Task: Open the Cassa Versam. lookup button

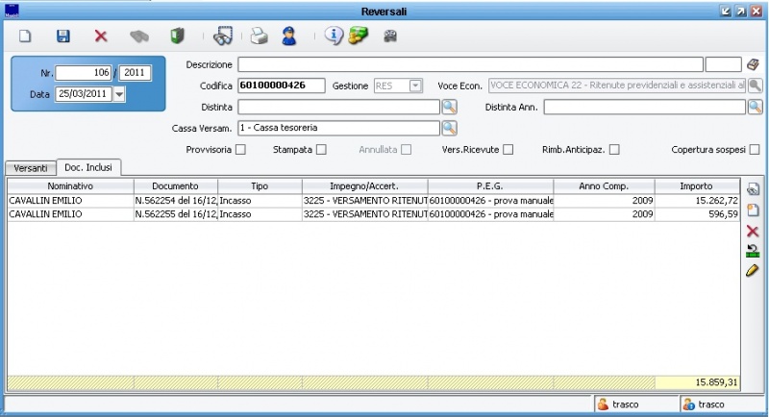Action: (x=450, y=128)
